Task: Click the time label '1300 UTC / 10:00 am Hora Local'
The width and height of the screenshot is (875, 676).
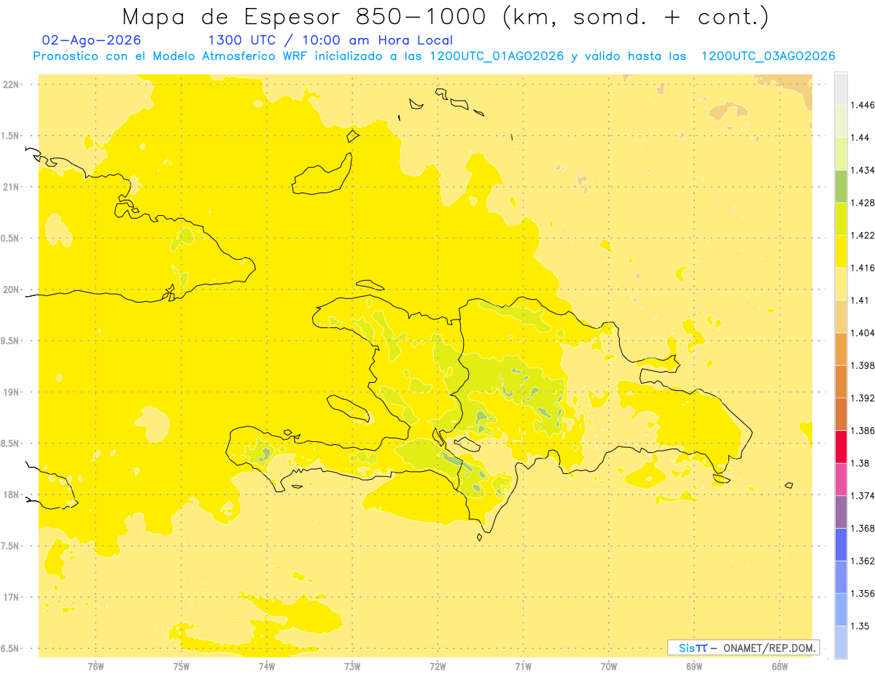Action: coord(330,40)
